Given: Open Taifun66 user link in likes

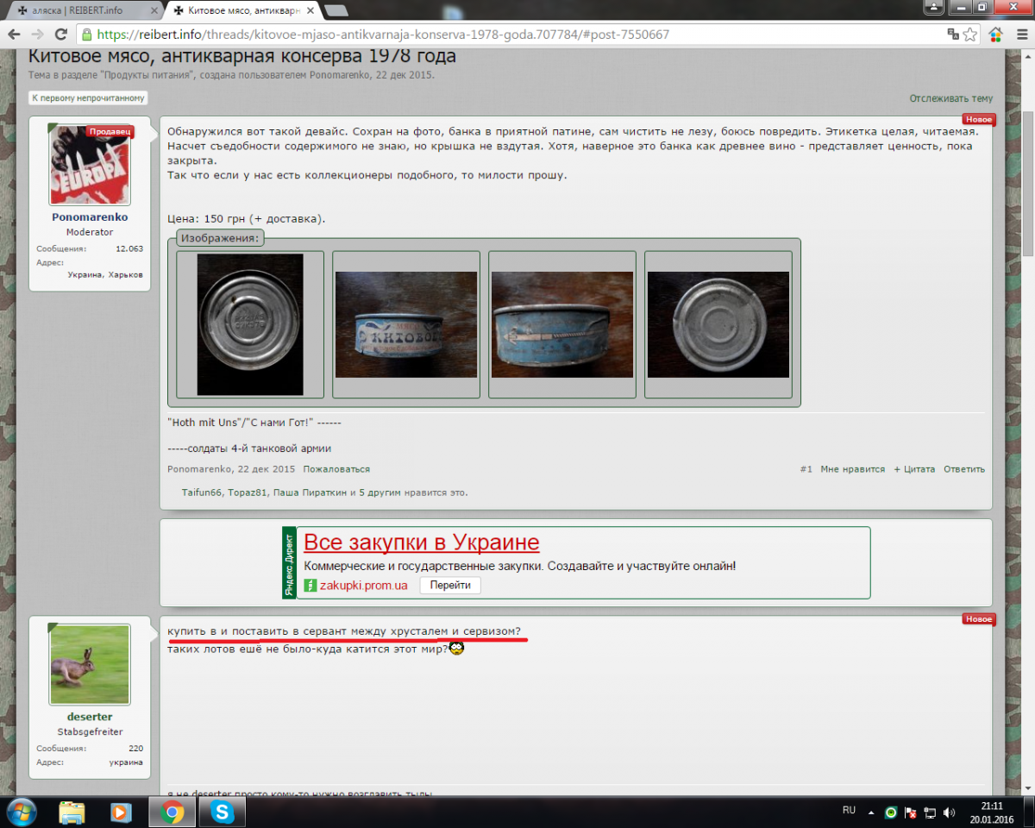Looking at the screenshot, I should pyautogui.click(x=202, y=492).
